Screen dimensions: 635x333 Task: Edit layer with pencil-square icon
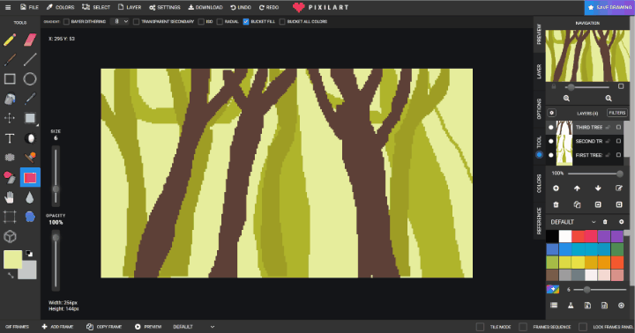pyautogui.click(x=619, y=189)
